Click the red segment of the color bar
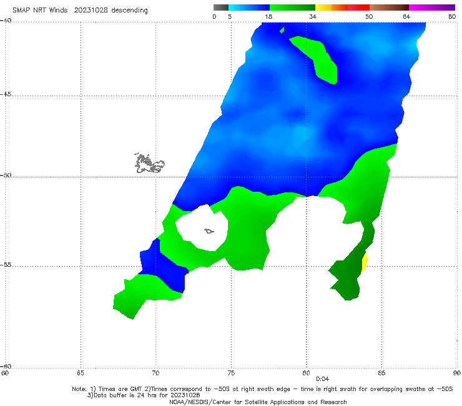 358,7
